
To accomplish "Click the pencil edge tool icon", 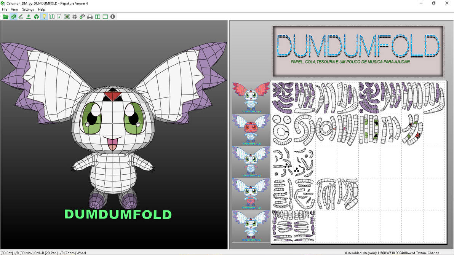I will (x=21, y=17).
